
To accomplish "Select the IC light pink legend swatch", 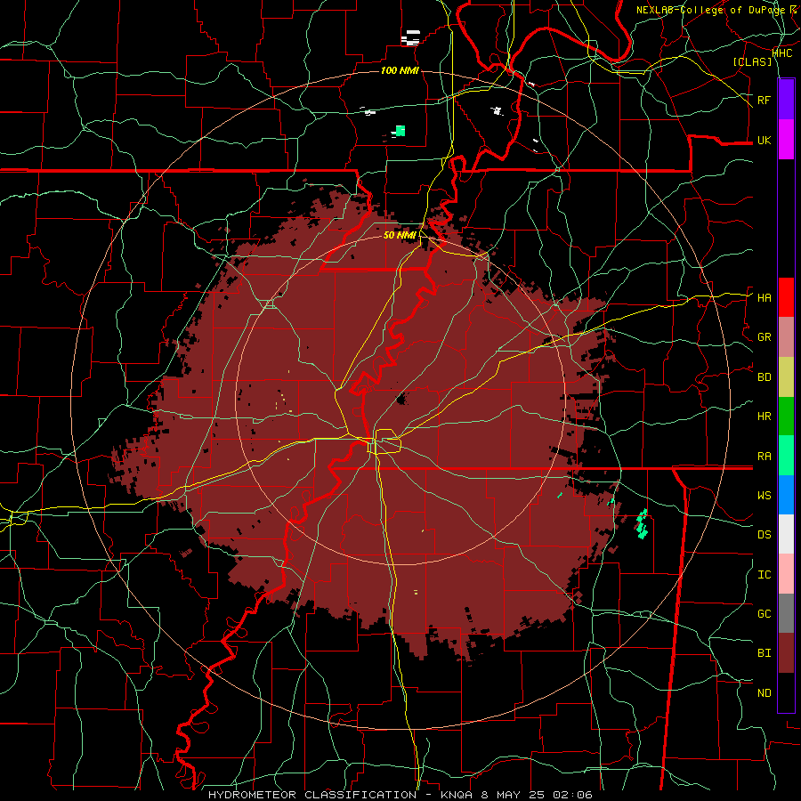I will click(x=786, y=574).
